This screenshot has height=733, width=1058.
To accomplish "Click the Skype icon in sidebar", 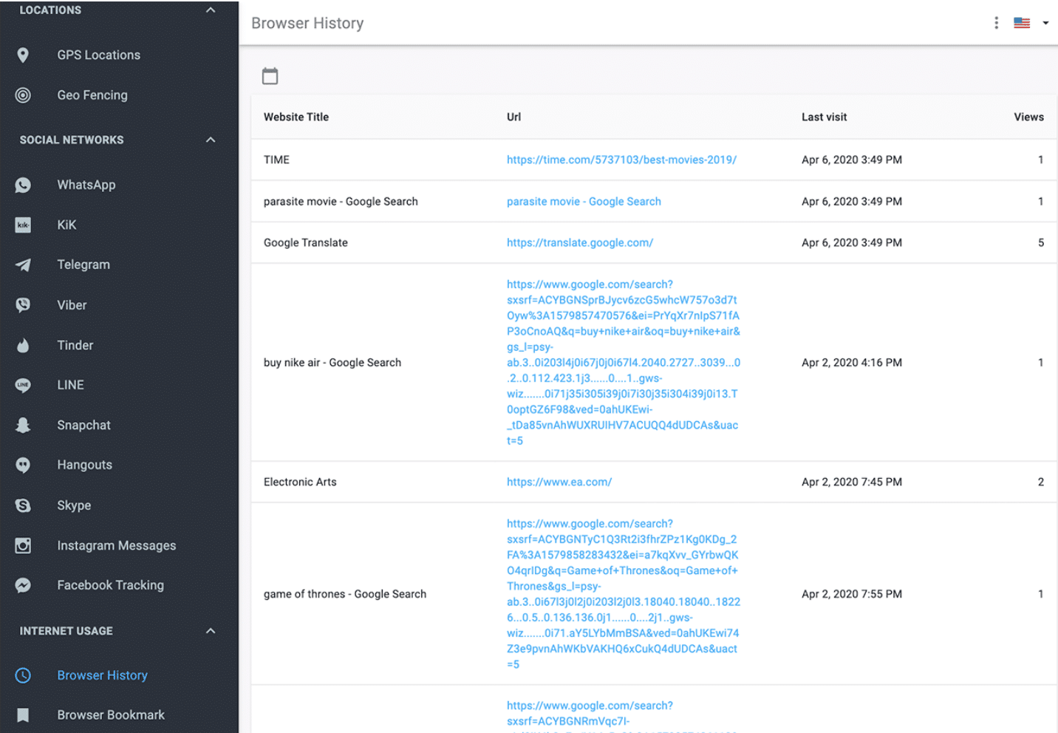I will [x=23, y=505].
